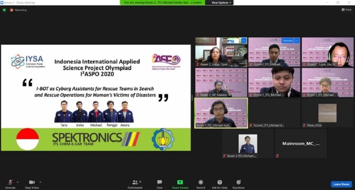Viewport: 355px width, 190px height.
Task: Click I²ASPO 2020 heading text
Action: [x=97, y=74]
